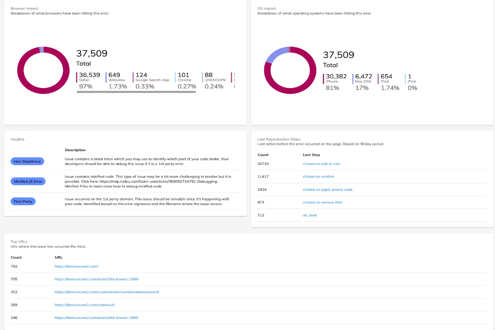This screenshot has width=495, height=330.
Task: Visit the https://demo.acme2.com/ top URL
Action: pos(76,266)
